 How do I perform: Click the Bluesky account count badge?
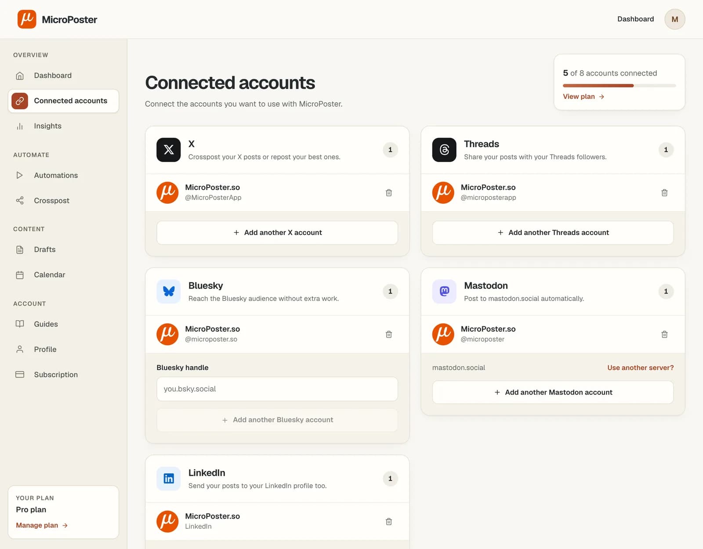coord(390,291)
